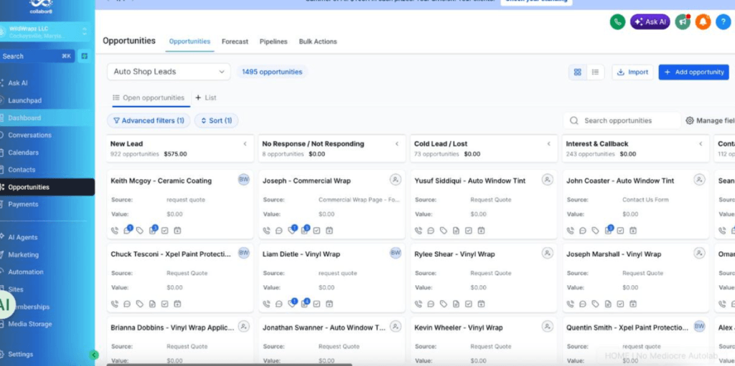
Task: Collapse the Cold Lead / Lost column
Action: tap(548, 144)
